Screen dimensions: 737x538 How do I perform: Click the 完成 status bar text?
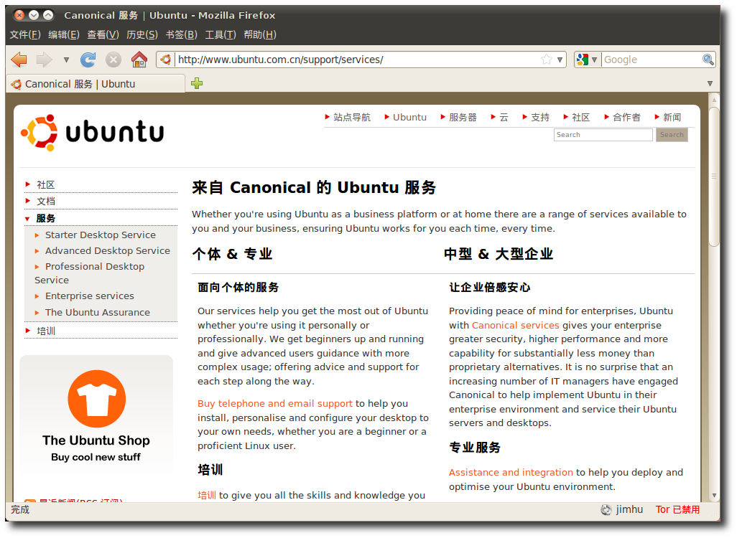20,510
